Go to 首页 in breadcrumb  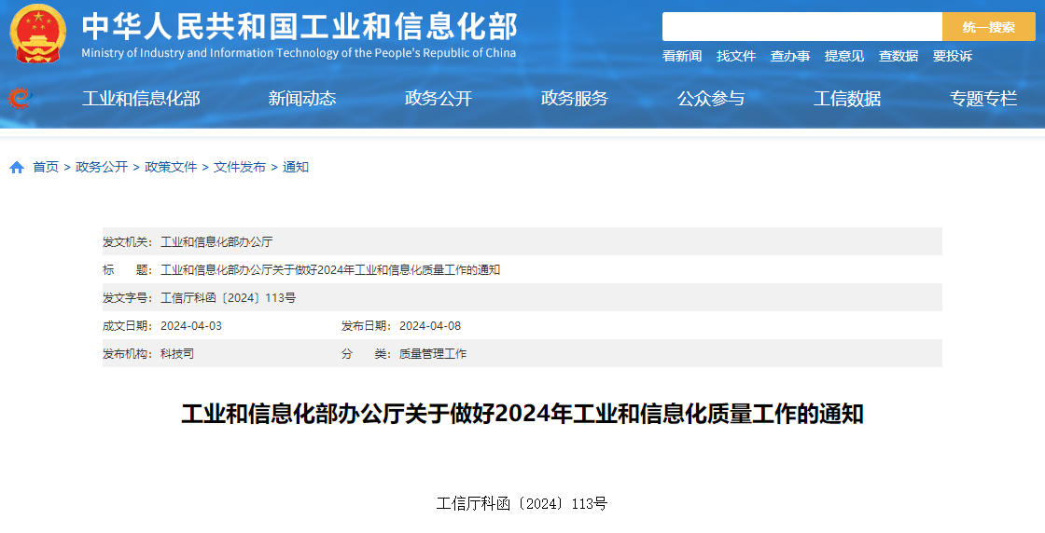pyautogui.click(x=46, y=167)
